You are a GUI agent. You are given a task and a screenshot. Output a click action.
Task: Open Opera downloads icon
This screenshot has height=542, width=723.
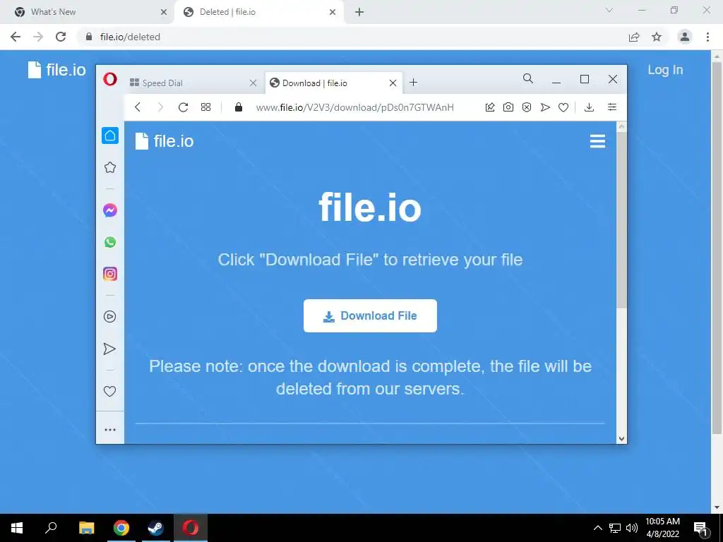point(589,107)
